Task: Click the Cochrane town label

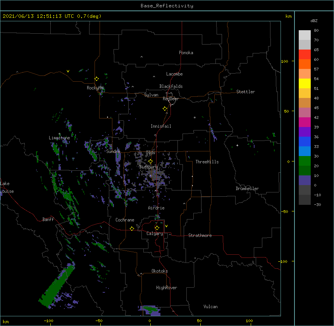Action: tap(125, 220)
